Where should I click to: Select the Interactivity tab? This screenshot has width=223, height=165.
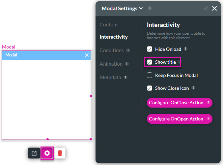pos(114,37)
